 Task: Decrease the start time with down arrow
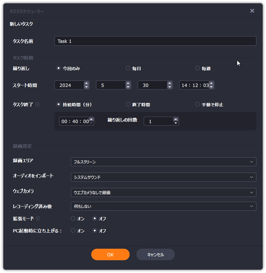[x=211, y=87]
